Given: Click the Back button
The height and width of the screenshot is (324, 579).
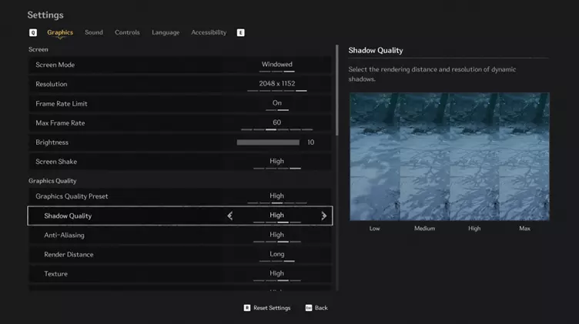Looking at the screenshot, I should click(321, 308).
